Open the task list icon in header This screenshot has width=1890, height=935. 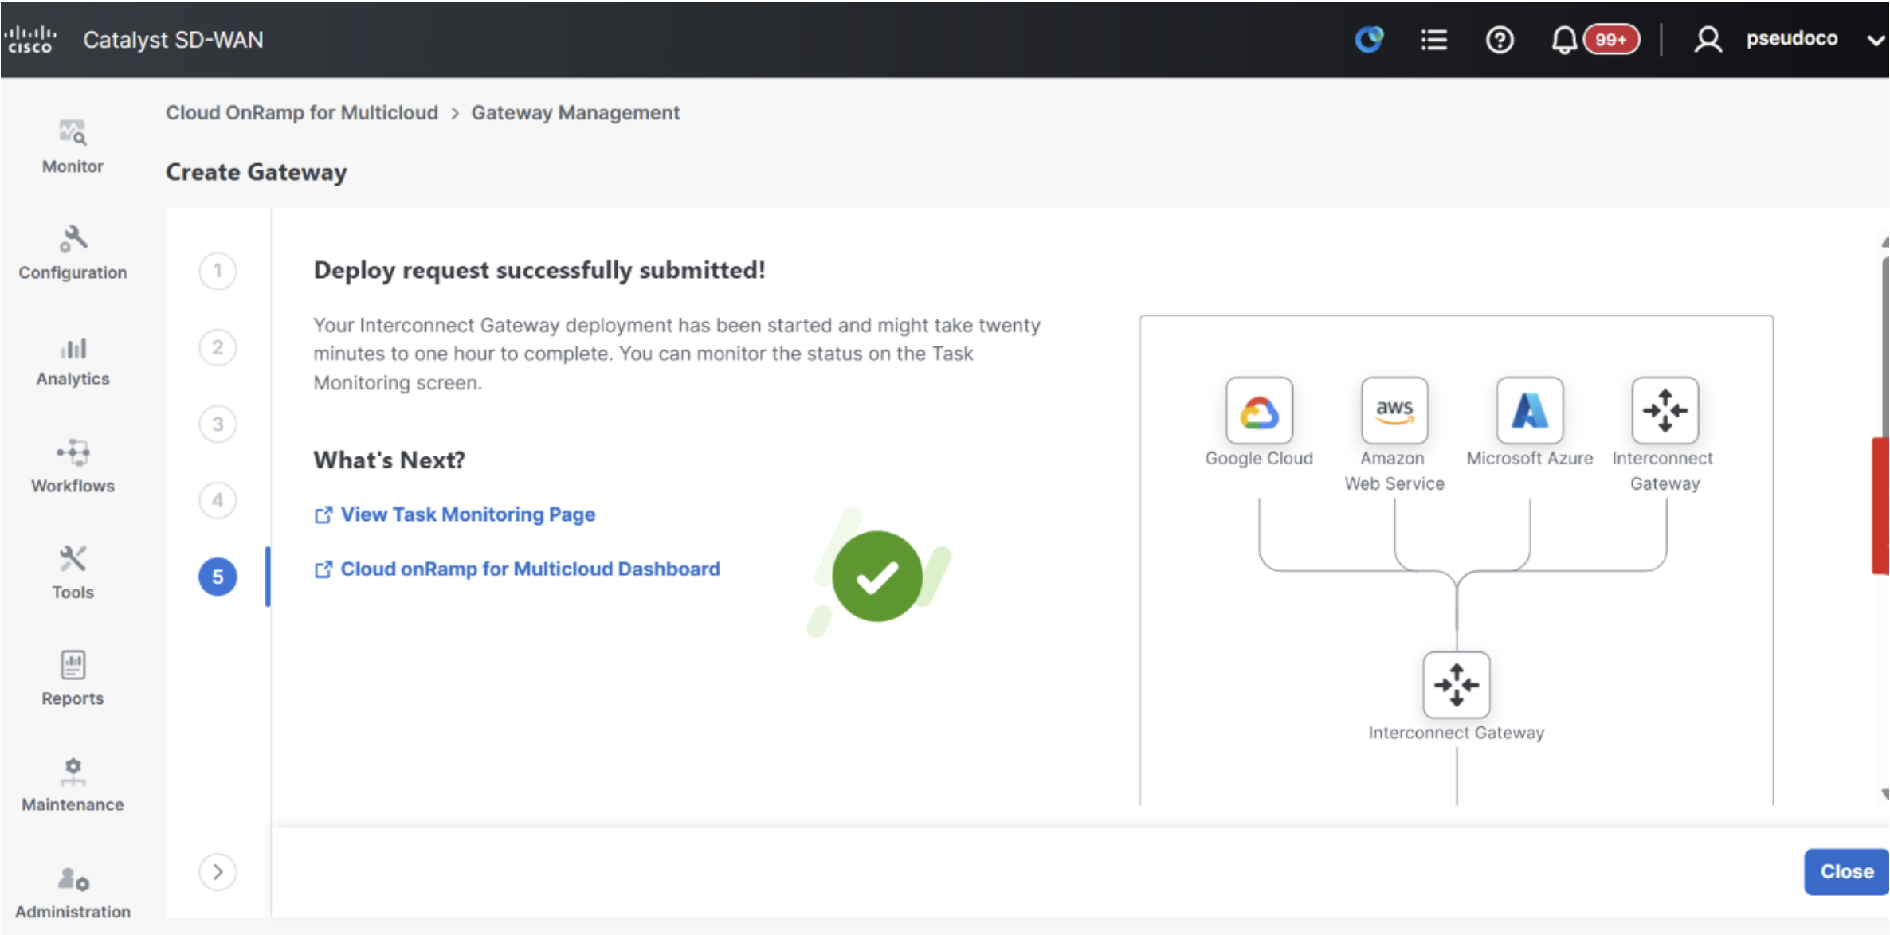click(x=1433, y=39)
